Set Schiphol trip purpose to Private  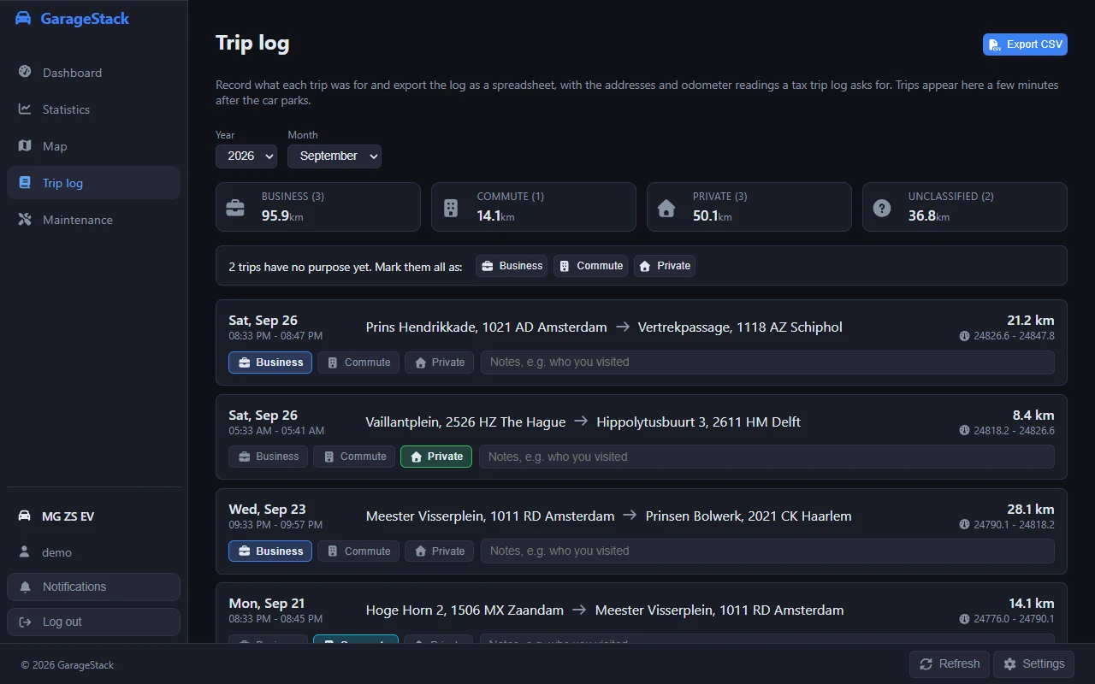point(440,363)
